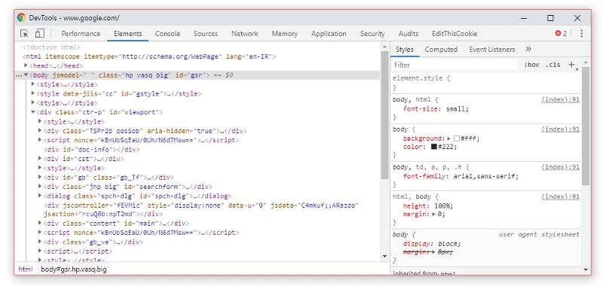603x286 pixels.
Task: Click the font-size: small declaration
Action: (x=436, y=109)
